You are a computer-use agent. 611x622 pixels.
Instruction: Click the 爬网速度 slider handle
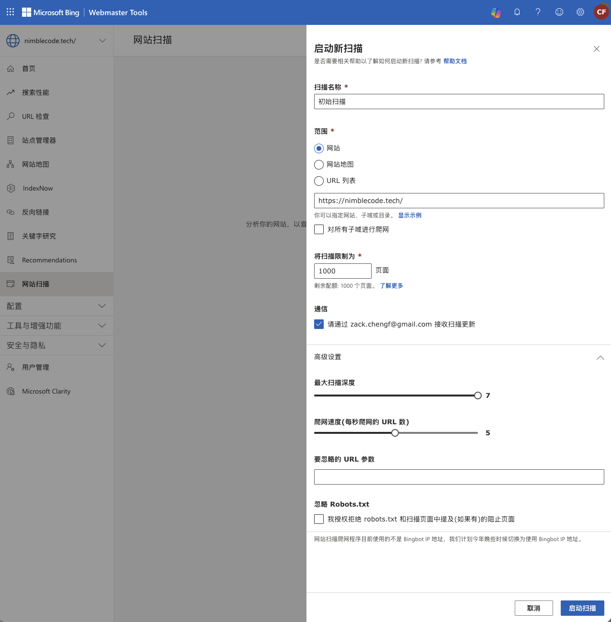point(395,433)
